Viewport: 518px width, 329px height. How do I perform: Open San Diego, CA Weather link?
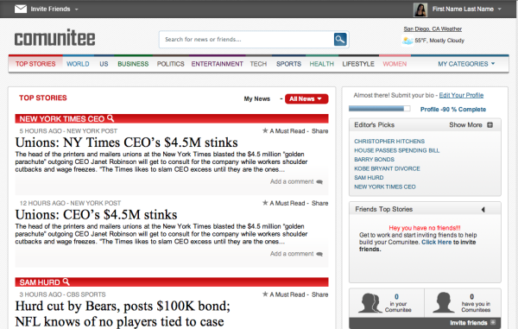[x=433, y=29]
